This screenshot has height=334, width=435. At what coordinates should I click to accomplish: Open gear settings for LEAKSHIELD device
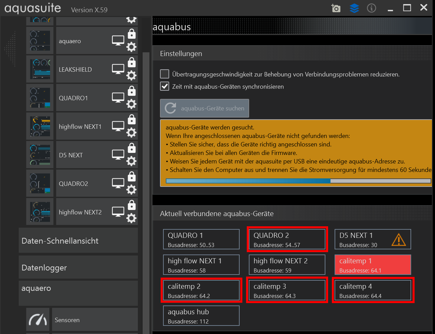131,75
